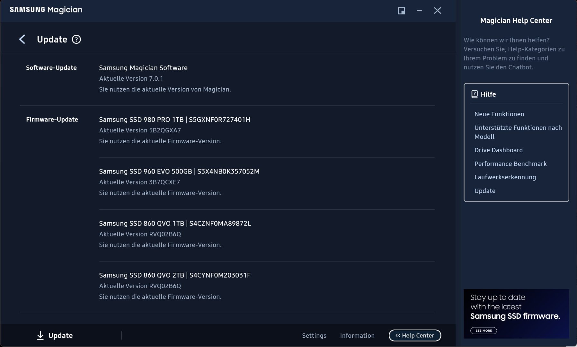
Task: Open Unterstützte Funktionen nach Modell help topic
Action: [x=518, y=132]
